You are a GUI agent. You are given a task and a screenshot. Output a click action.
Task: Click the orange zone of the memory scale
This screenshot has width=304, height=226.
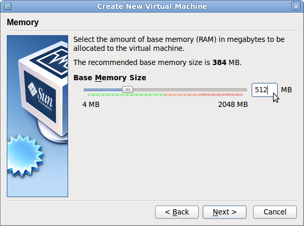182,95
